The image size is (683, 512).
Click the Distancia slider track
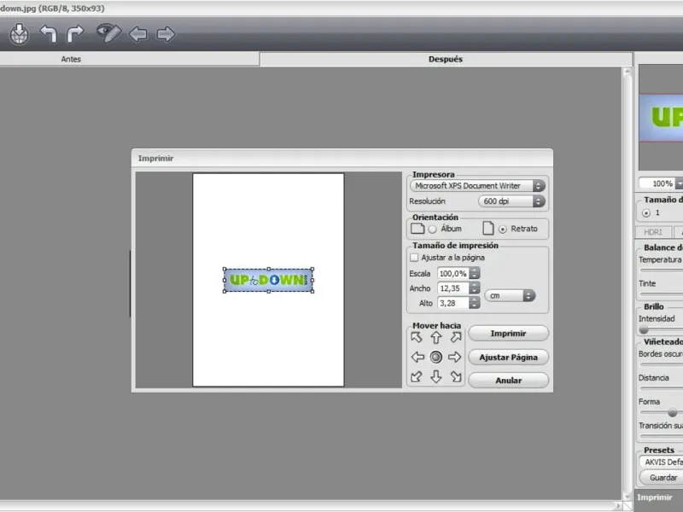pyautogui.click(x=661, y=388)
